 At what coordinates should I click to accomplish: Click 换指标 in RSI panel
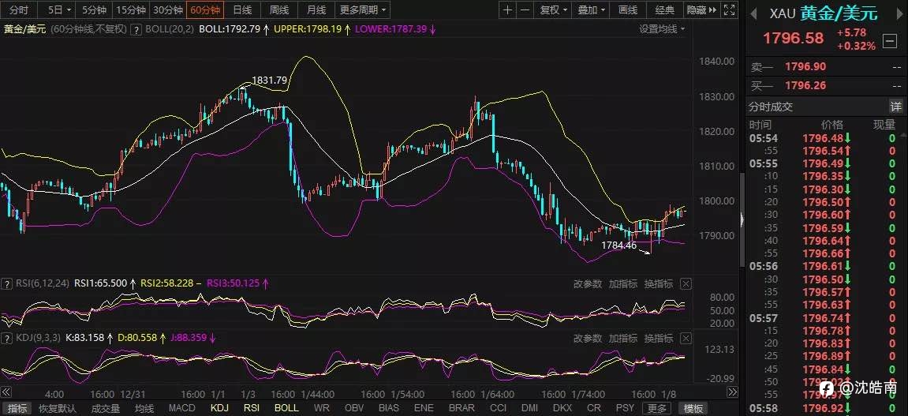click(659, 284)
